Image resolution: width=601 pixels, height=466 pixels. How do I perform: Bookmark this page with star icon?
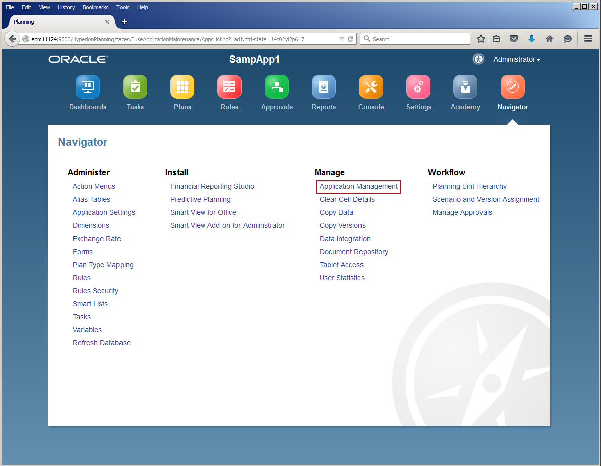point(481,39)
